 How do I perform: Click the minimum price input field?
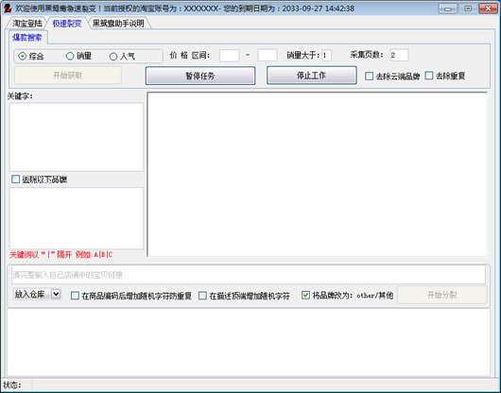point(230,55)
